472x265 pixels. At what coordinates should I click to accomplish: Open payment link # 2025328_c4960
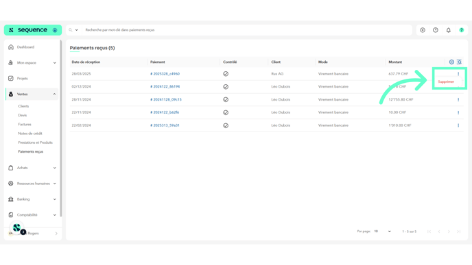[x=165, y=74]
